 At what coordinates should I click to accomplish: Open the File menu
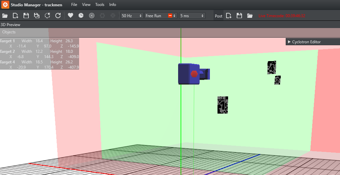[x=74, y=5]
